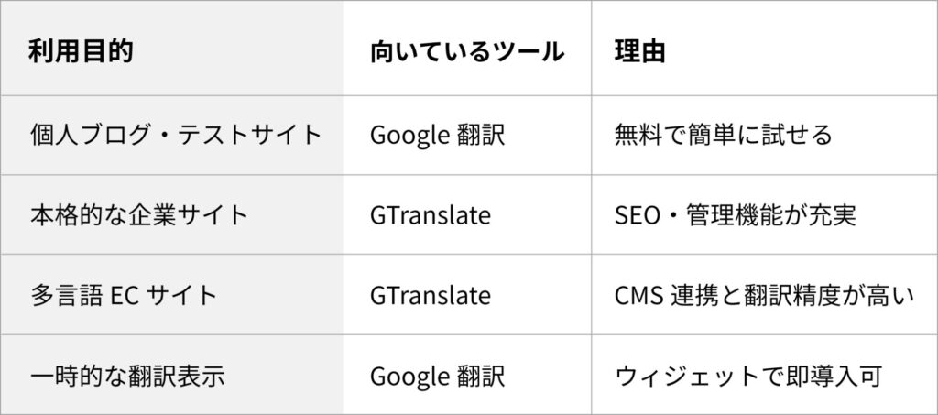Click the 利用目的 column header
The width and height of the screenshot is (938, 415).
click(x=82, y=51)
